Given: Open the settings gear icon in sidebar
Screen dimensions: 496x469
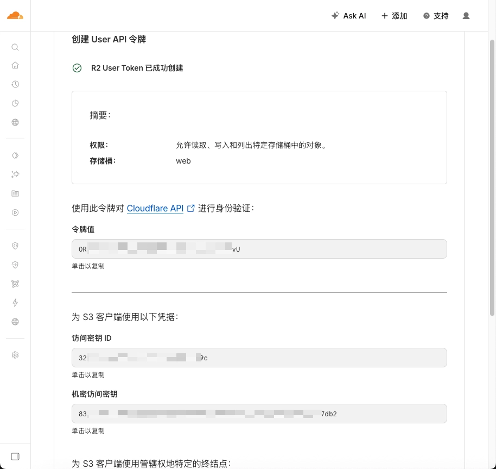Looking at the screenshot, I should pyautogui.click(x=15, y=355).
